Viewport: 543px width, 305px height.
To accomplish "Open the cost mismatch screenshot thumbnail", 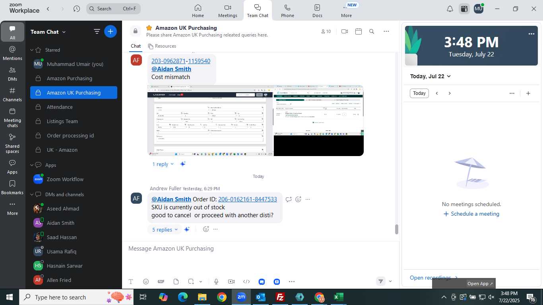I will pos(256,120).
